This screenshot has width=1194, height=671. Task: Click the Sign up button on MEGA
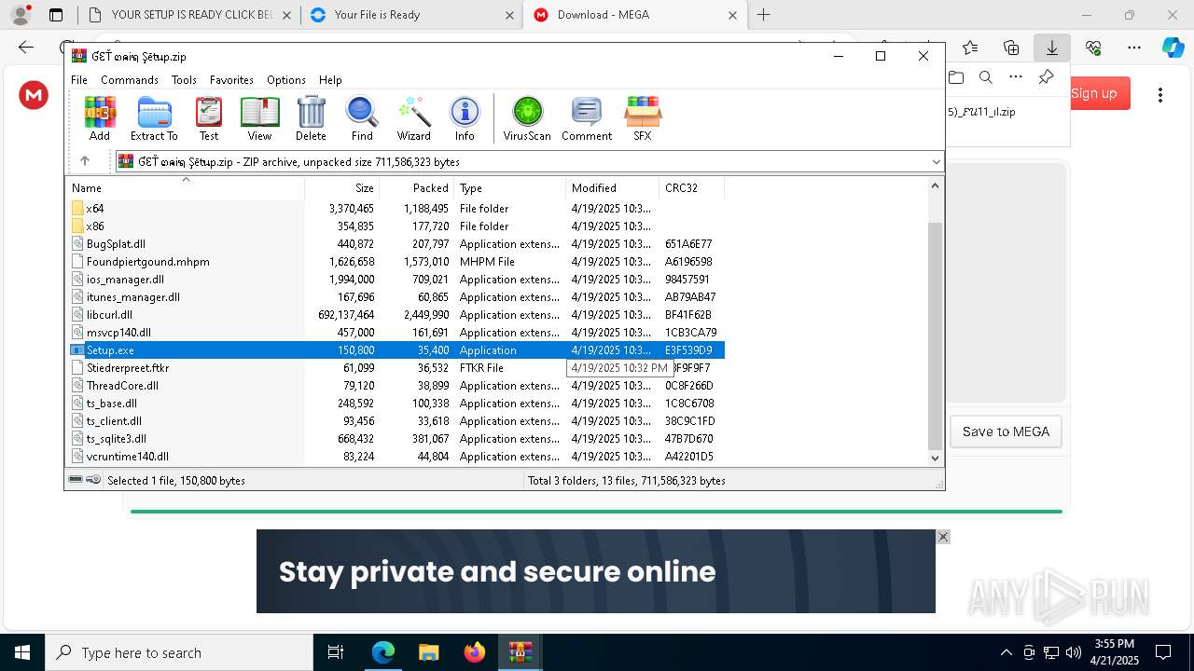1094,93
